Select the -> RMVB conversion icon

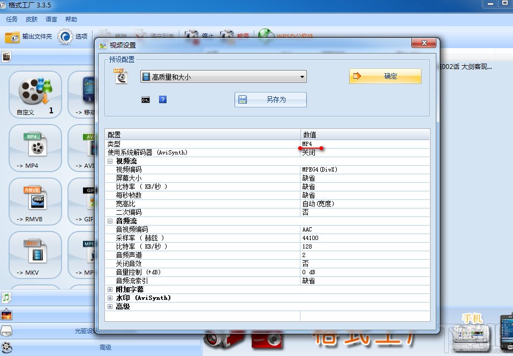point(35,198)
